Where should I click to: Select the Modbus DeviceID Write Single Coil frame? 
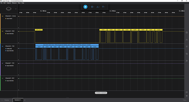coord(67,45)
